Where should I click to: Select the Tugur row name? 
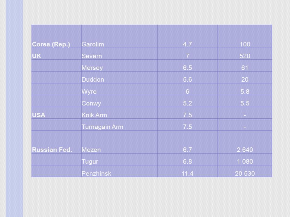click(x=90, y=162)
